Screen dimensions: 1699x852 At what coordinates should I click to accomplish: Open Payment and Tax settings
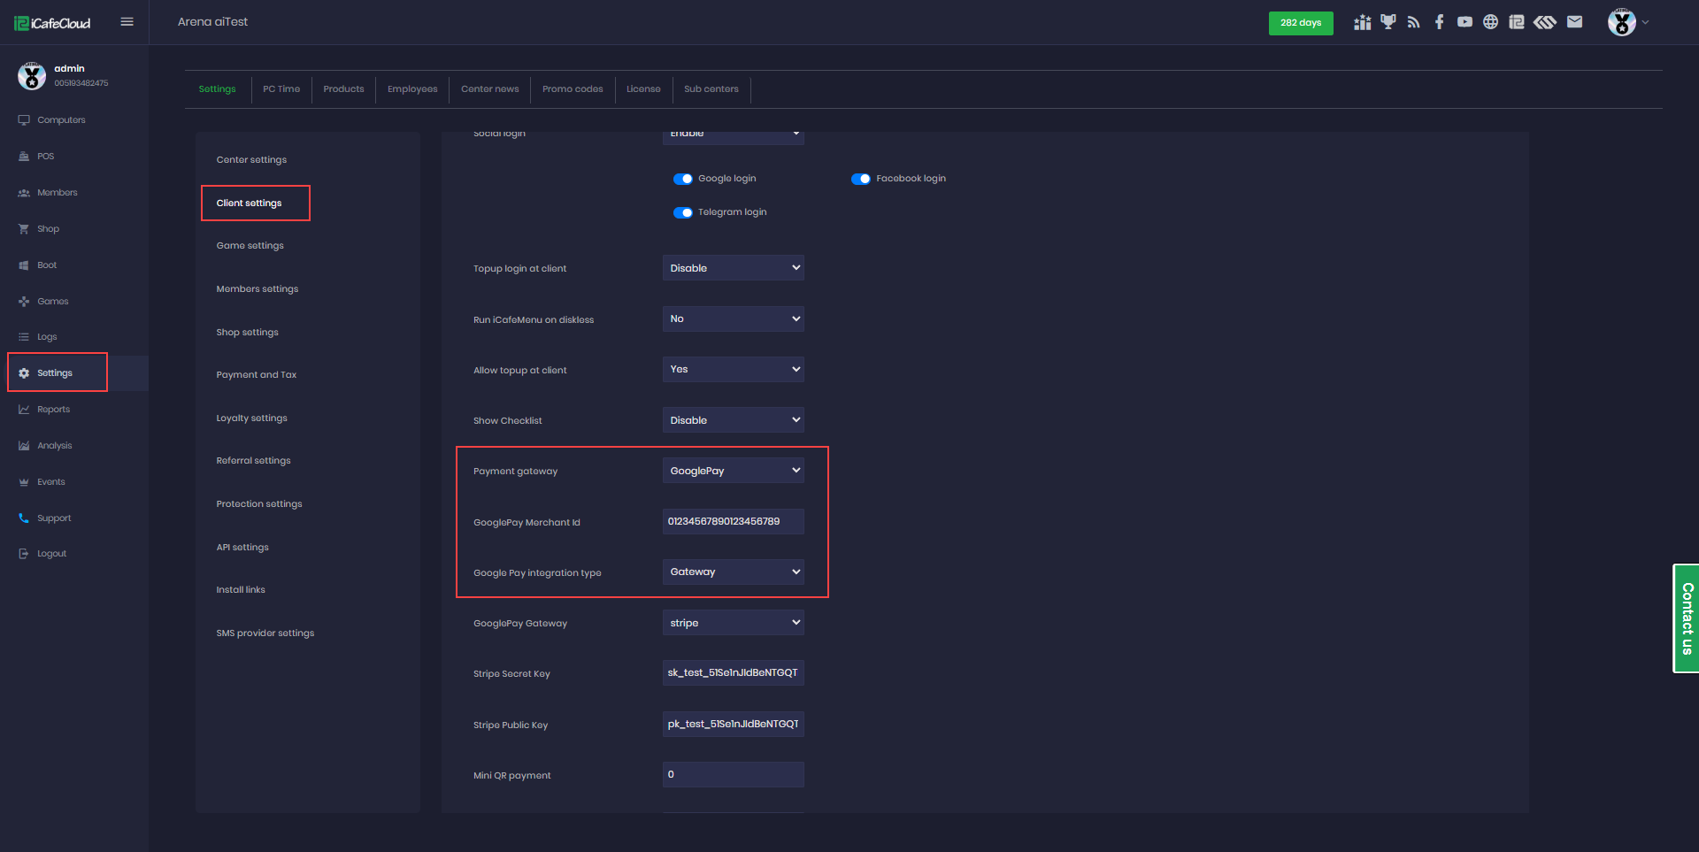257,375
